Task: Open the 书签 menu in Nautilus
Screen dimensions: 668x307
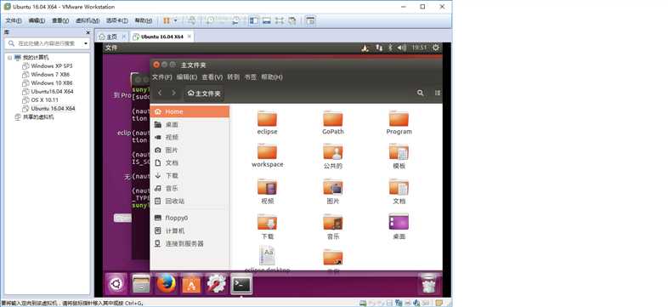Action: click(x=251, y=77)
